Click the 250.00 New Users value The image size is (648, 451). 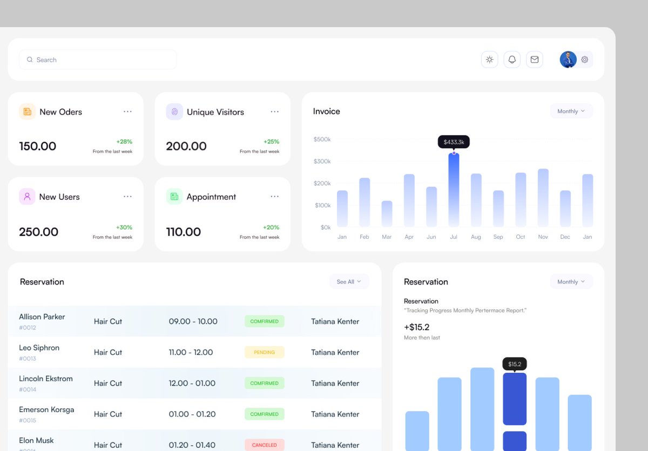coord(39,232)
